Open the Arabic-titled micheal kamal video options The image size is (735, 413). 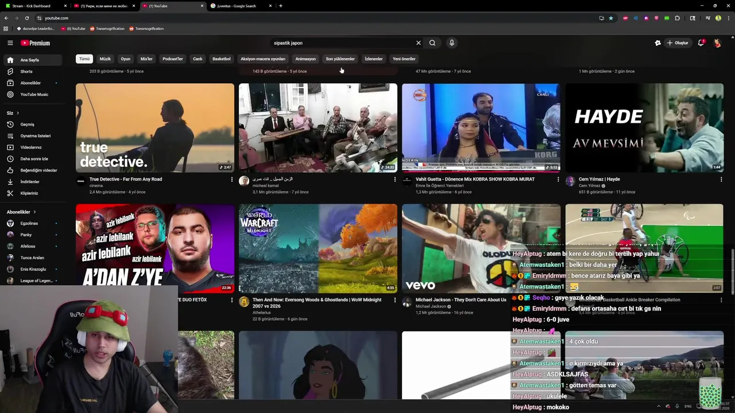pos(394,180)
